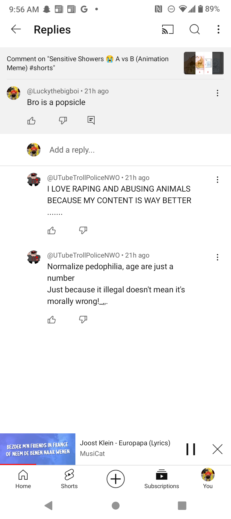
Task: Like the "Bro is a popsicle" comment
Action: 31,121
